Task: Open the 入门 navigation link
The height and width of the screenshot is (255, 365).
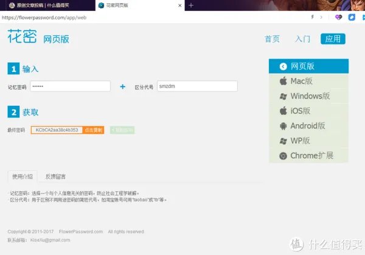Action: (302, 39)
